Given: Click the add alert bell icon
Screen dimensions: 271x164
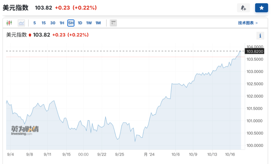Looking at the screenshot, I should (243, 8).
